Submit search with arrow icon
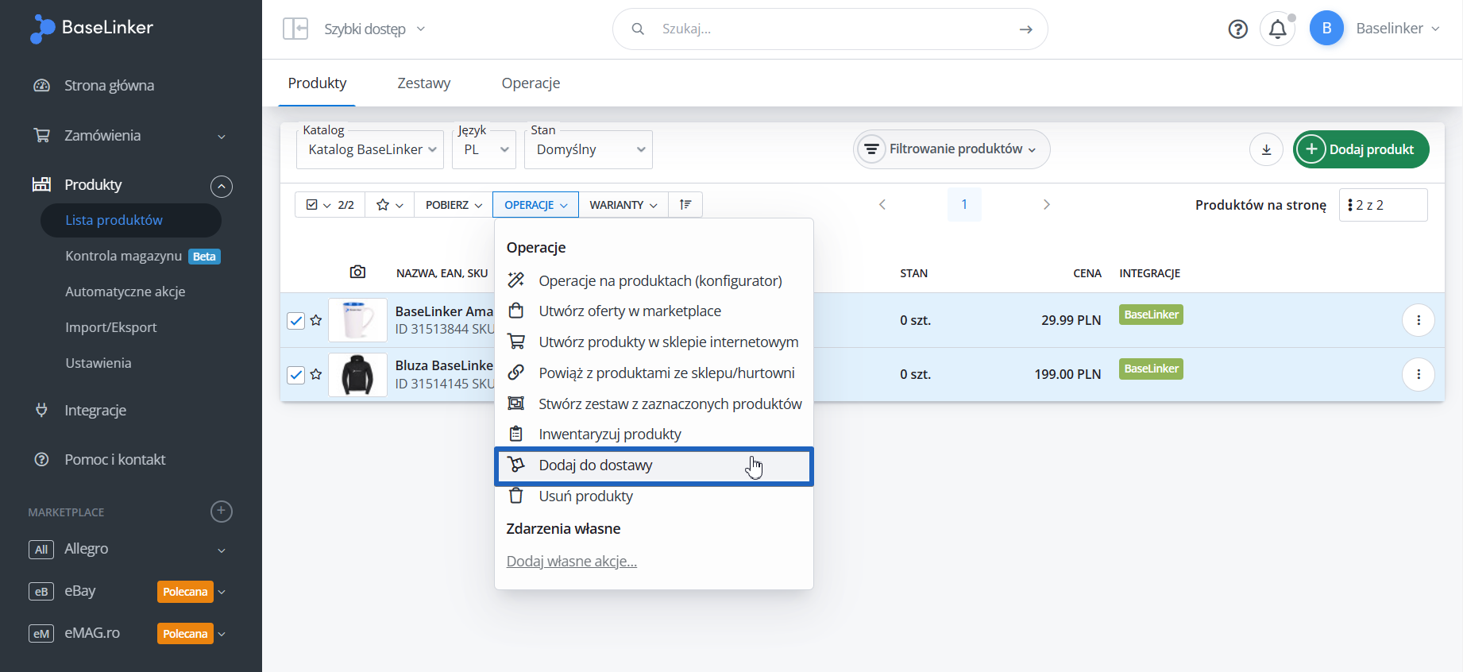 tap(1025, 29)
